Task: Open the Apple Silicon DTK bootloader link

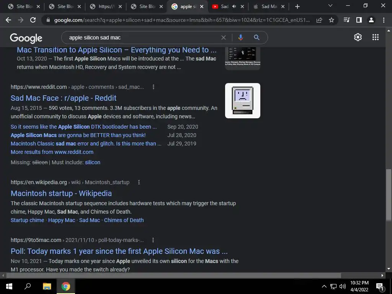Action: tap(83, 127)
